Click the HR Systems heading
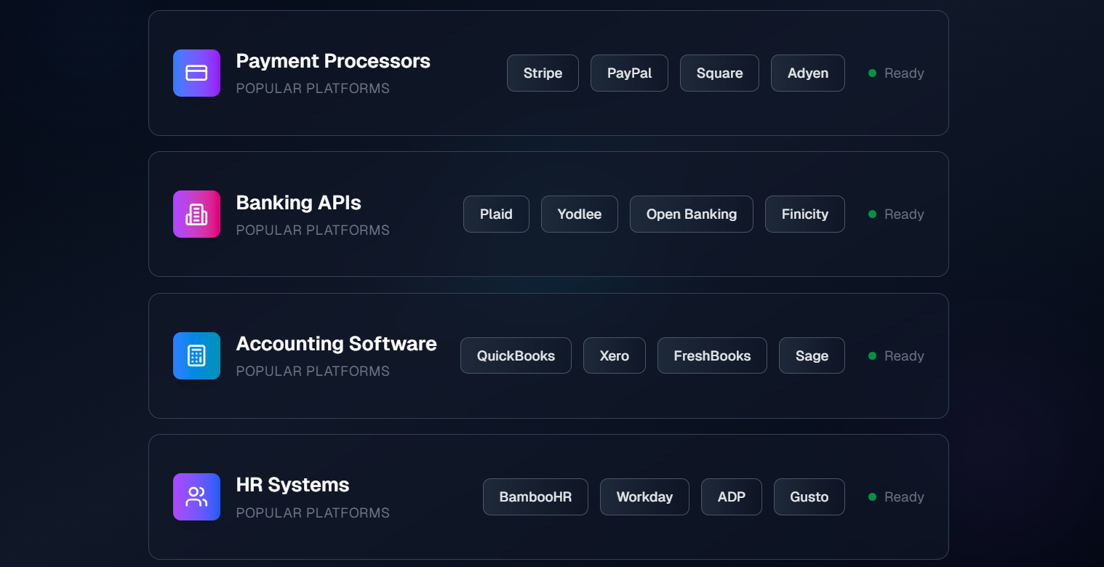 click(293, 485)
